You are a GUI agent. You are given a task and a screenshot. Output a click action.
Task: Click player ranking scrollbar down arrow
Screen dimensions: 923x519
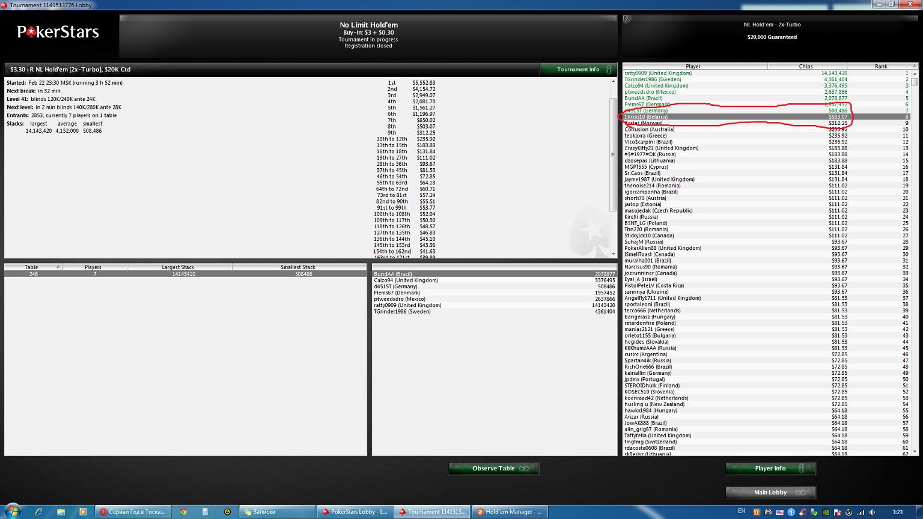[915, 452]
